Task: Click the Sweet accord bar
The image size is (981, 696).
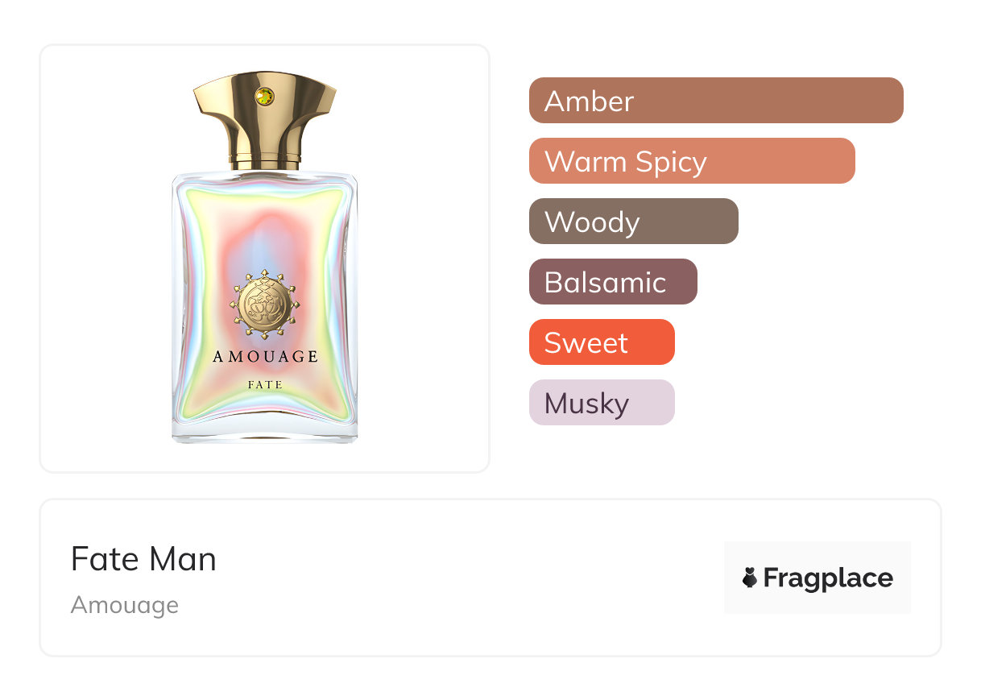Action: (x=601, y=342)
